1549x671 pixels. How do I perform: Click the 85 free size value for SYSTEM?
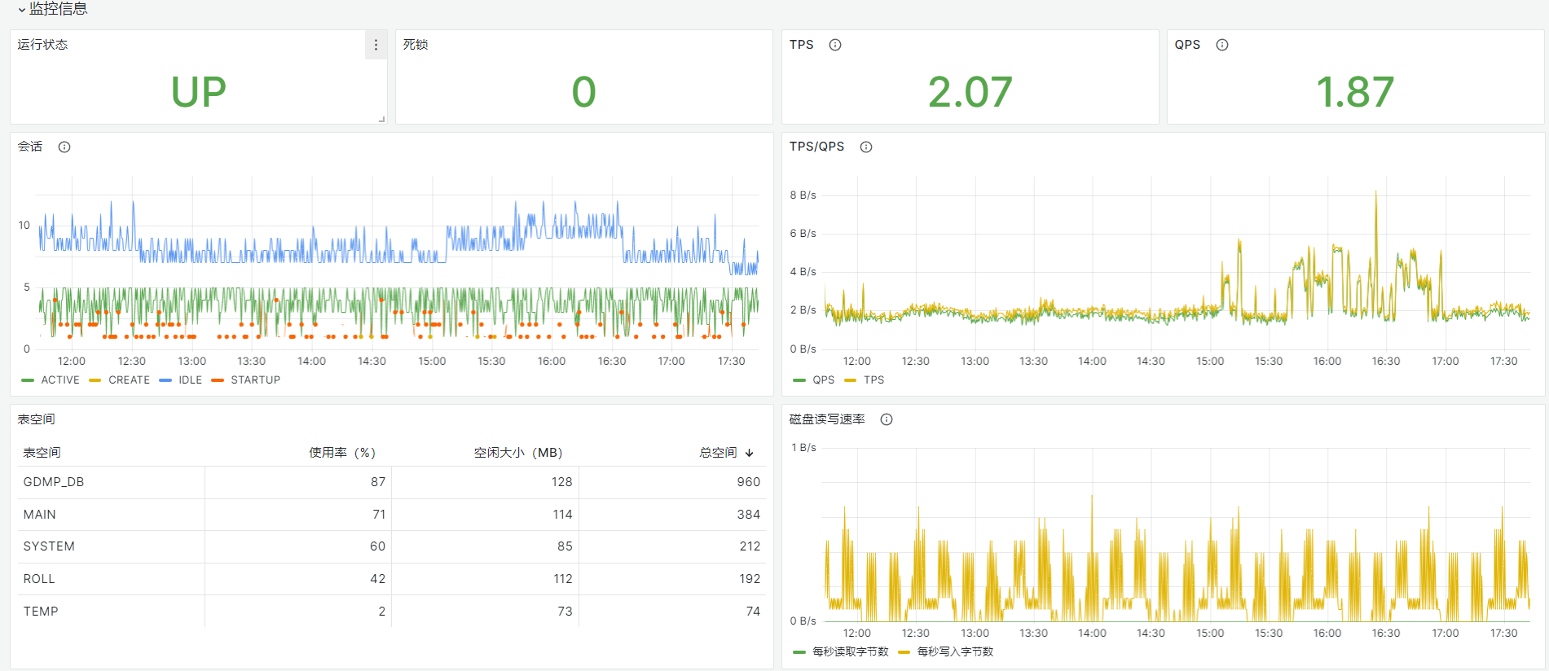[x=565, y=546]
